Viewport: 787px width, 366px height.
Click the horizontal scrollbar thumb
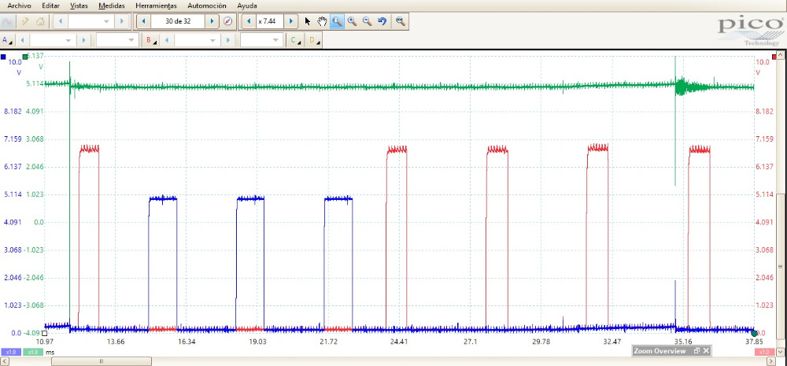(102, 361)
